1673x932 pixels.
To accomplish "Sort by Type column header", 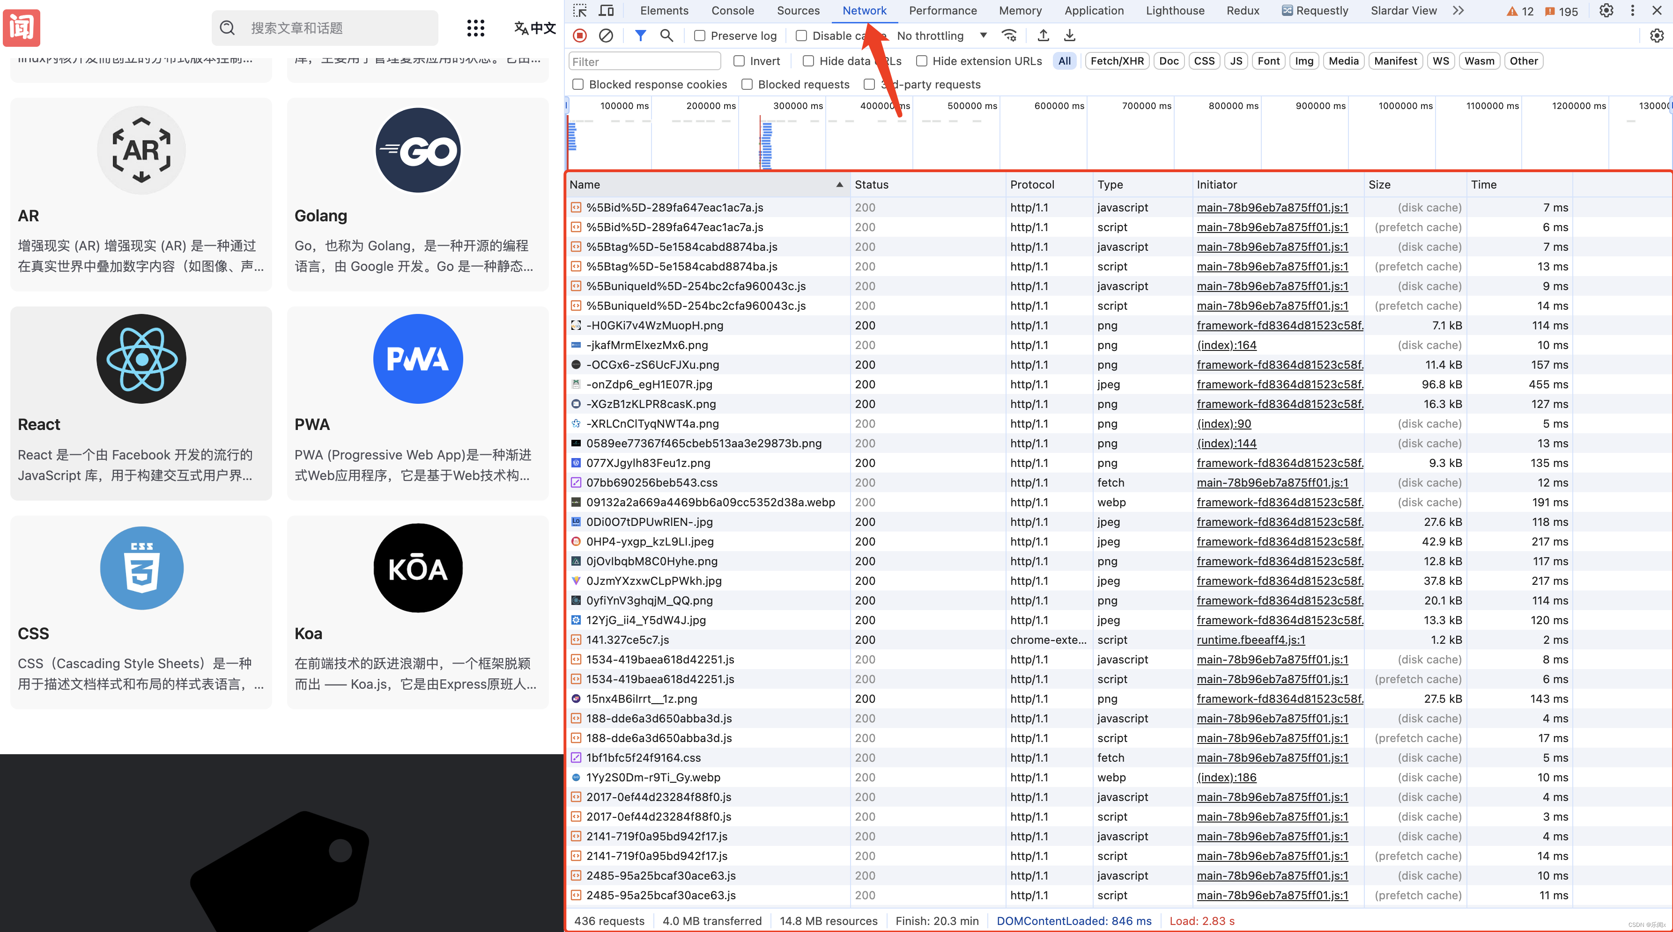I will 1143,185.
